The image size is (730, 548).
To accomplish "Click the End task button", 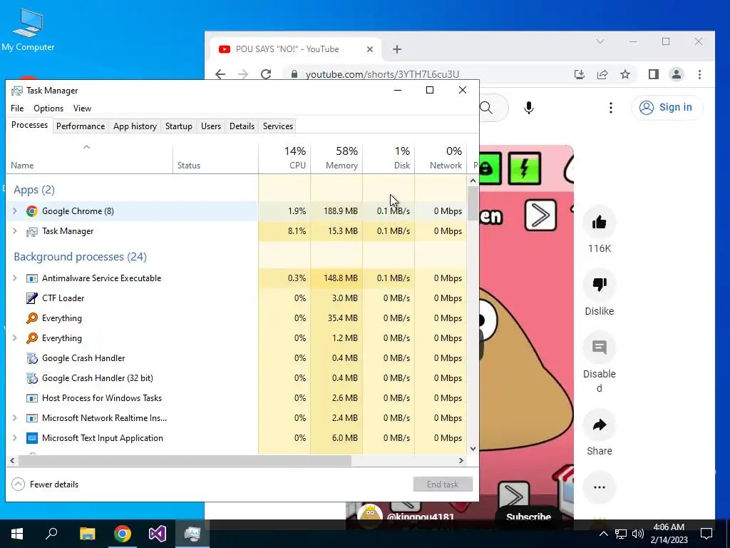I will click(443, 484).
